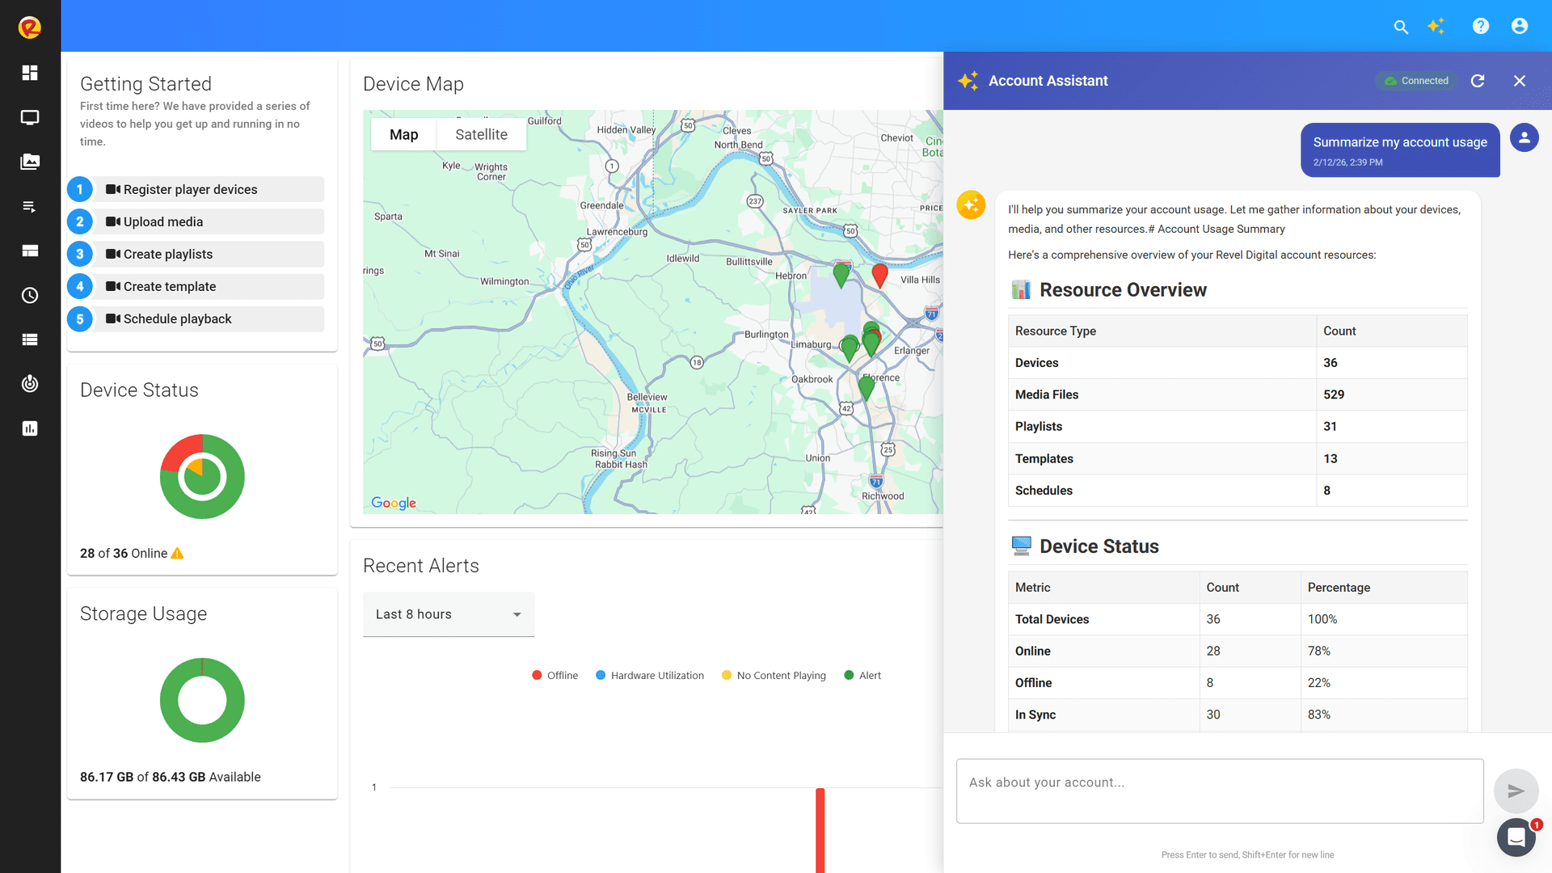The height and width of the screenshot is (873, 1552).
Task: Open the reports chart icon in sidebar
Action: [x=30, y=428]
